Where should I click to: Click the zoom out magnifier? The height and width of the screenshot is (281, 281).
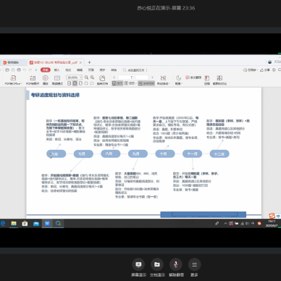86,77
